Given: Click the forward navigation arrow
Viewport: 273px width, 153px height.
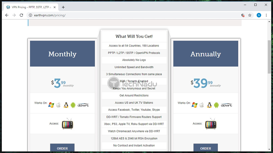Looking at the screenshot, I should point(14,15).
